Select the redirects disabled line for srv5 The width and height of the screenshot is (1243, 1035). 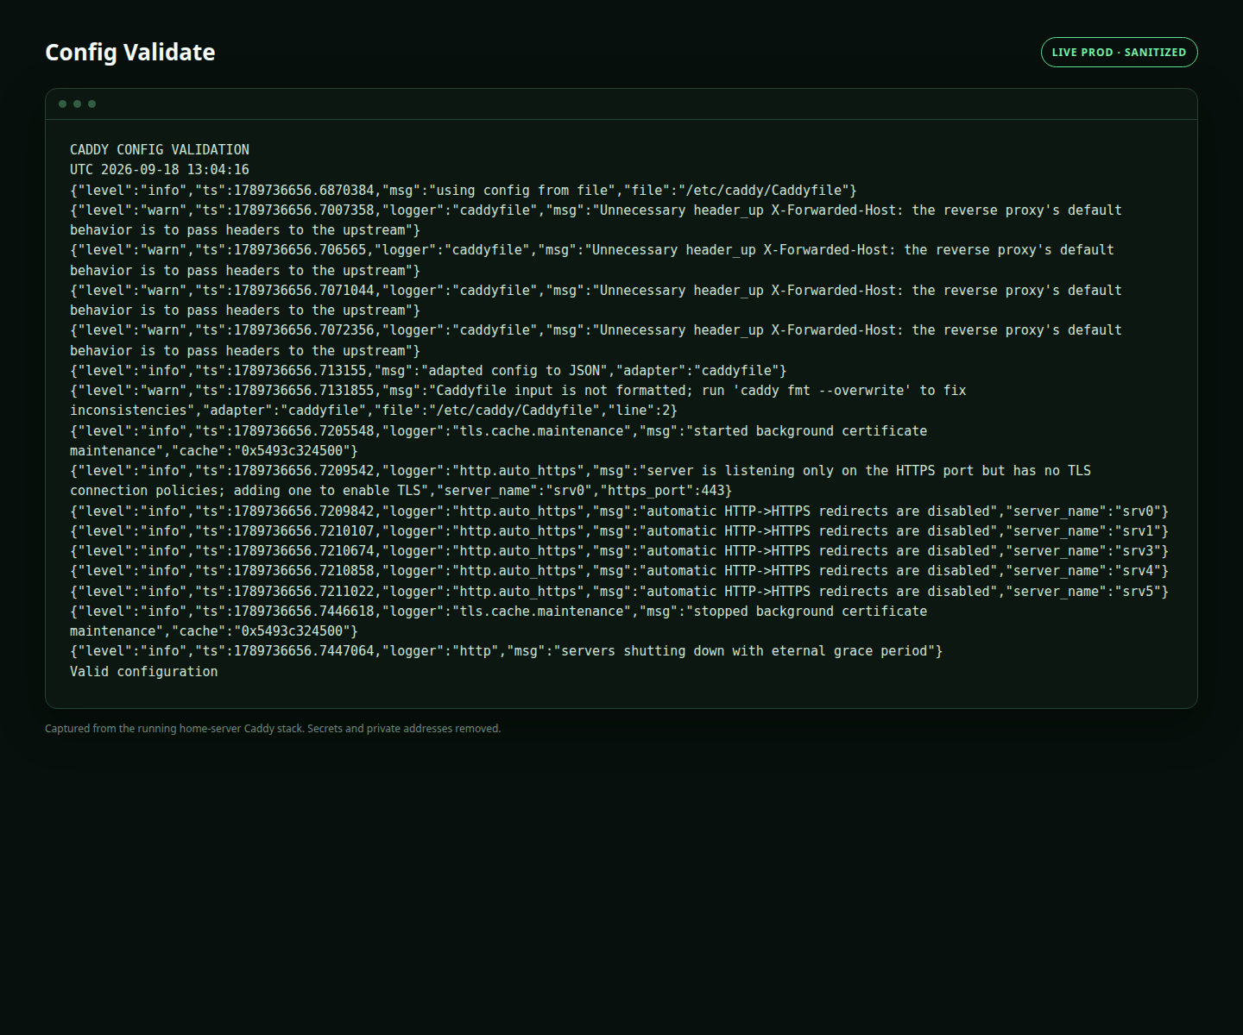tap(619, 591)
